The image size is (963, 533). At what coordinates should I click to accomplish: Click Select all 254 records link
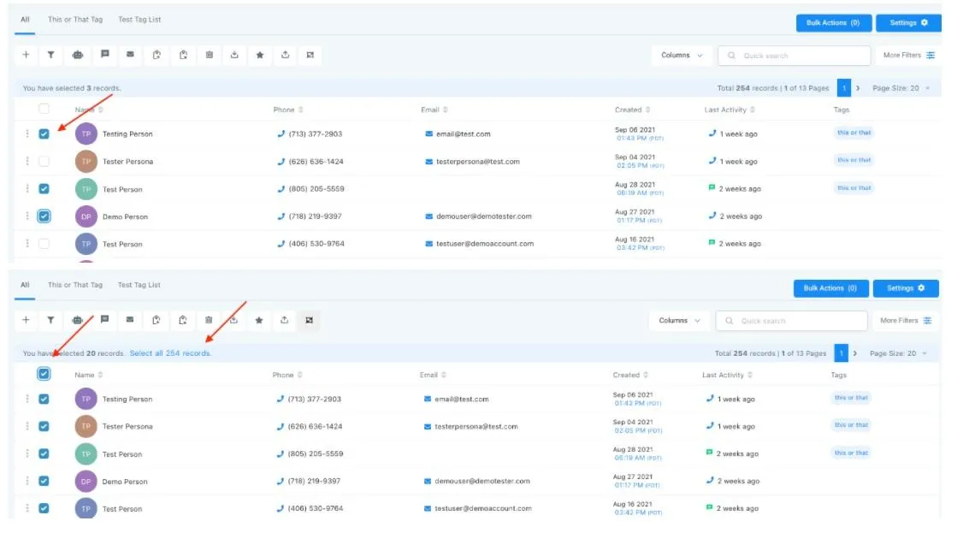coord(170,353)
